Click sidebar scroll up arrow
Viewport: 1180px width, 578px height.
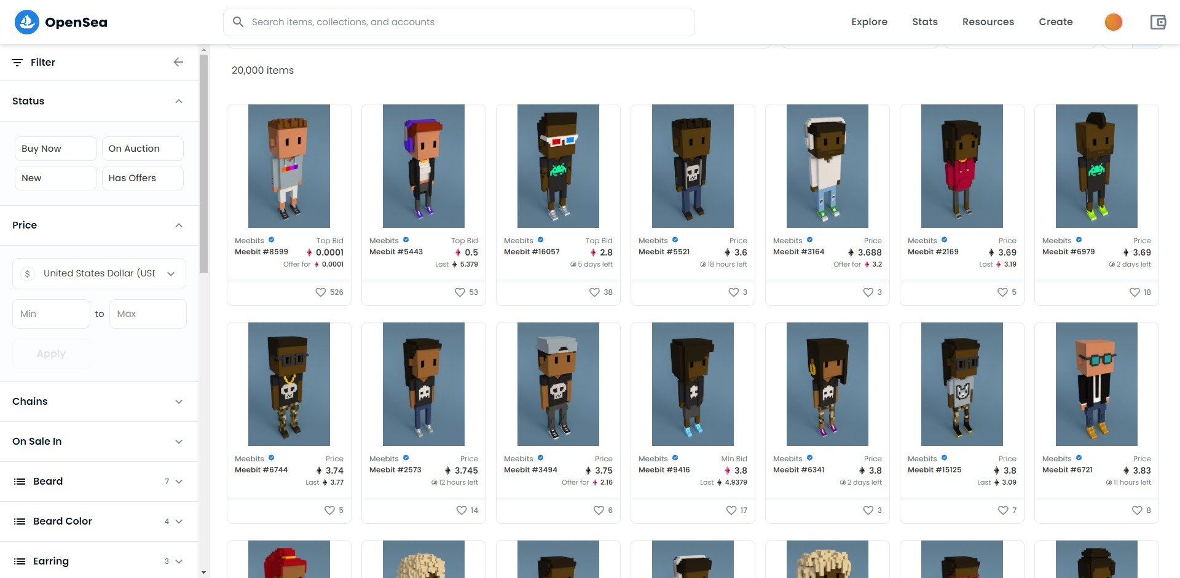pos(203,49)
